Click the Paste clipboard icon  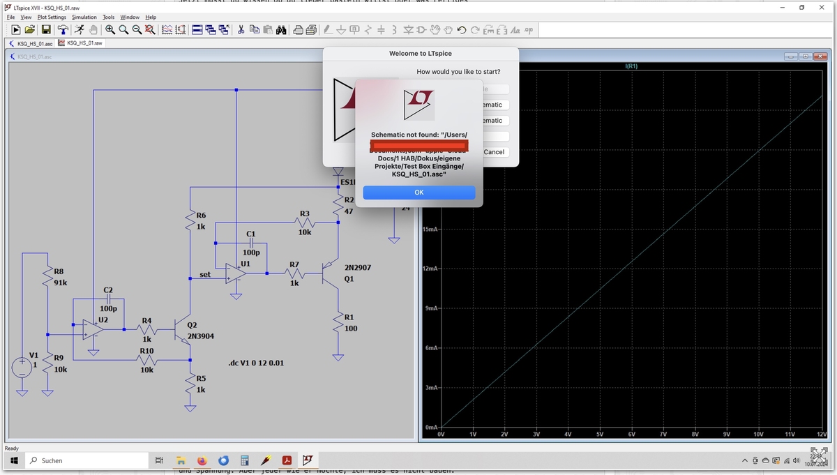pyautogui.click(x=268, y=30)
